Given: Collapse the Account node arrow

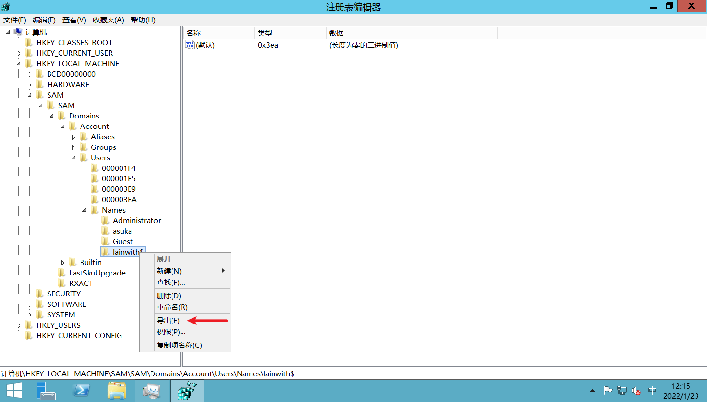Looking at the screenshot, I should click(x=62, y=126).
